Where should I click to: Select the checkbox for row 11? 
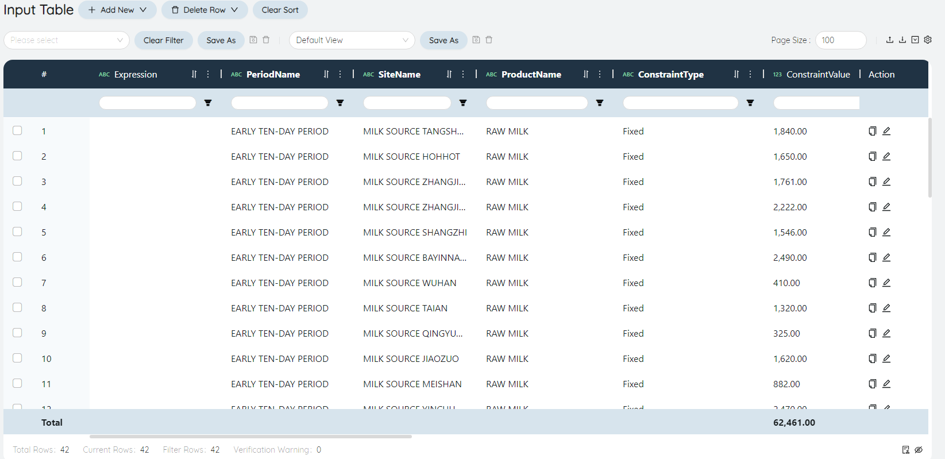pos(17,383)
